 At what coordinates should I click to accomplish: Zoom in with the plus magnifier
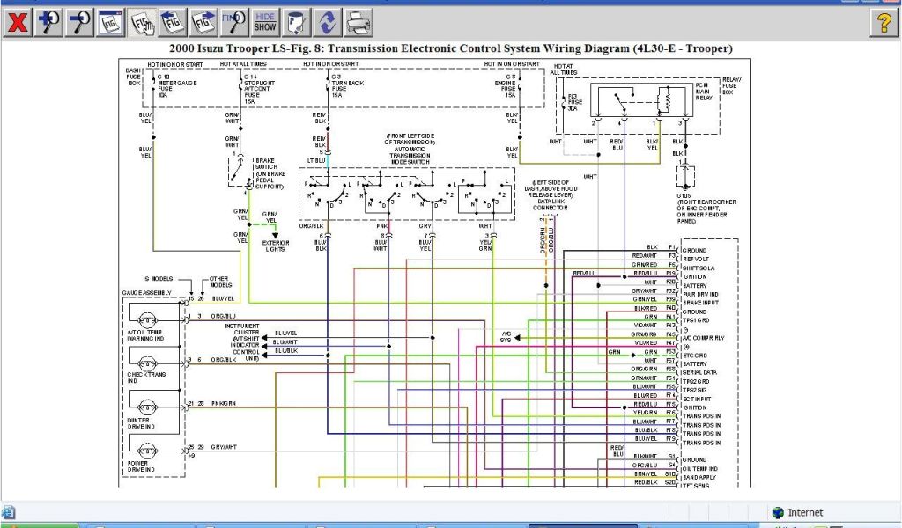tap(49, 22)
